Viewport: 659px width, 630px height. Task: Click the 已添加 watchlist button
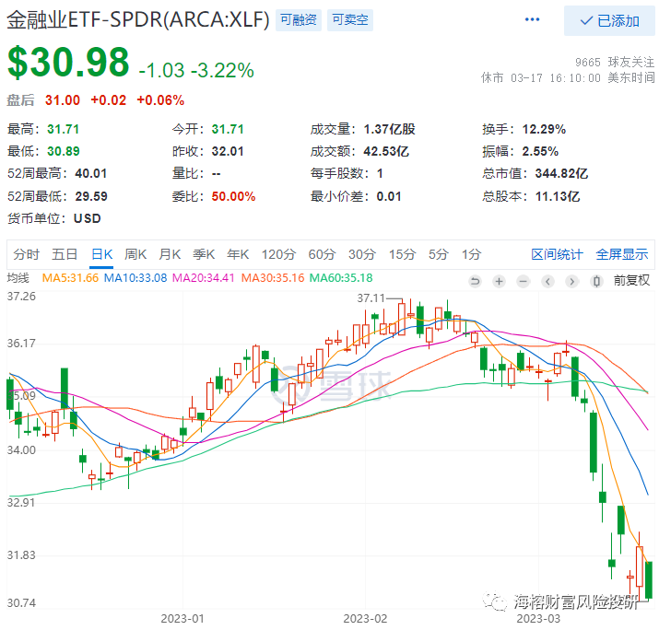[x=609, y=20]
